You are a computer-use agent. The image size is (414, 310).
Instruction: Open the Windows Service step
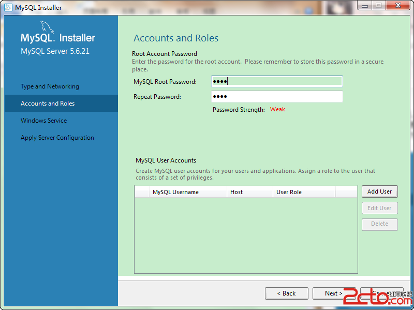(43, 121)
